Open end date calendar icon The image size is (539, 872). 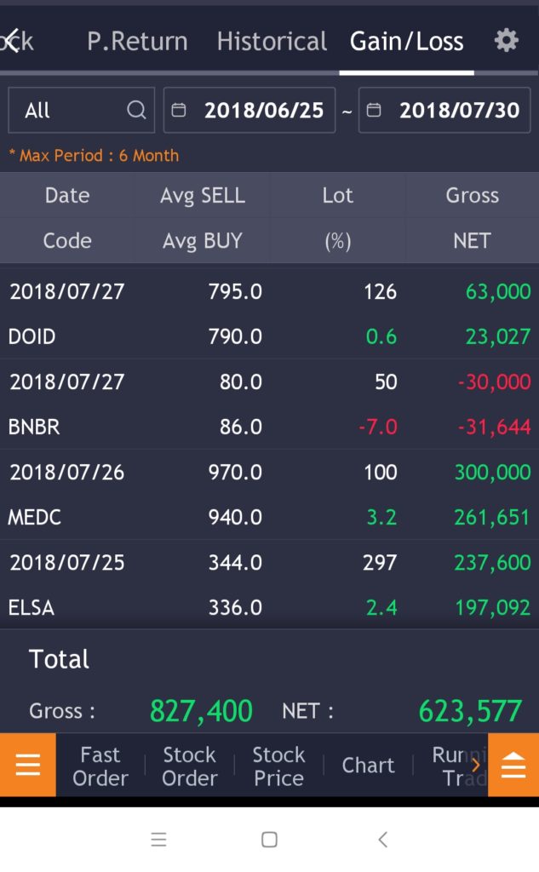click(x=373, y=110)
